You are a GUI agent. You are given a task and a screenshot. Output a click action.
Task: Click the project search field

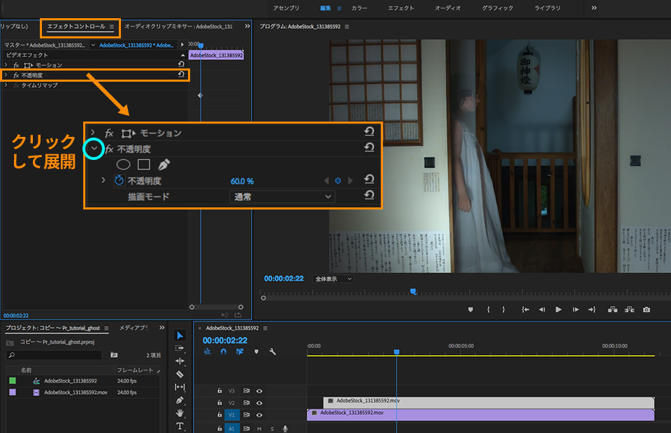pyautogui.click(x=55, y=355)
